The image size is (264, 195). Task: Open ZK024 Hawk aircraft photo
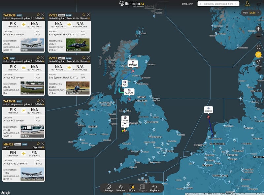pyautogui.click(x=78, y=45)
